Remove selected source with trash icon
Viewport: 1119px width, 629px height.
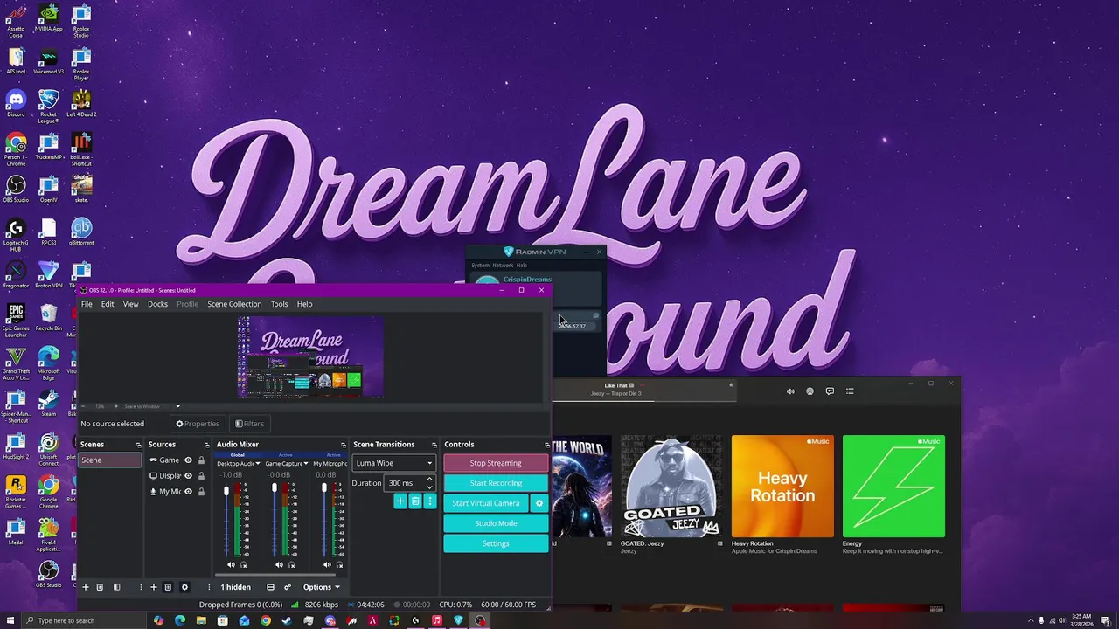pyautogui.click(x=168, y=587)
